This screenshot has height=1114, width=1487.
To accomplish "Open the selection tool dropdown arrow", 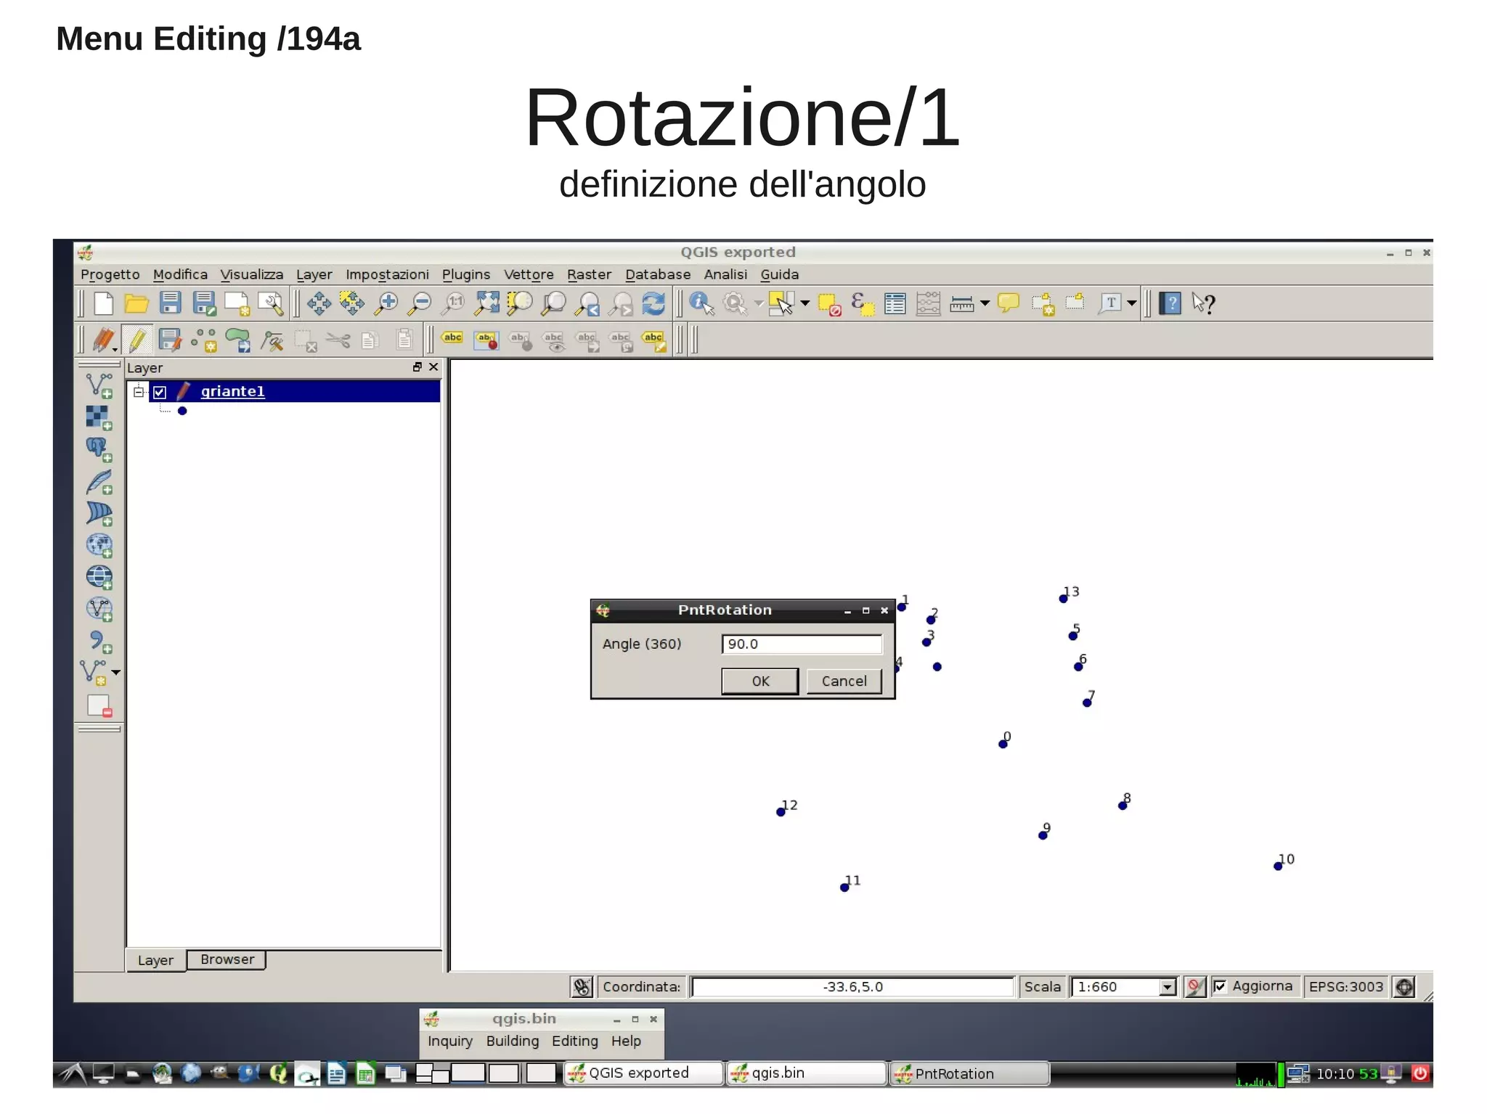I will coord(804,303).
